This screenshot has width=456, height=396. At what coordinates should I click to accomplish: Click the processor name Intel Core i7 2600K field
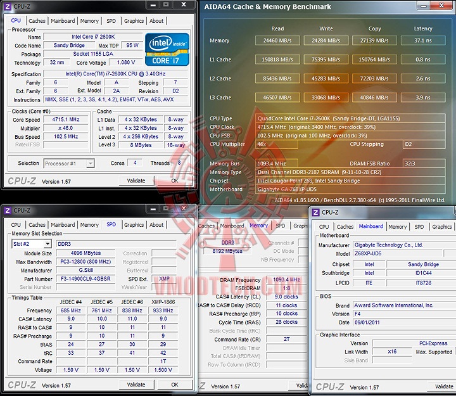(x=93, y=37)
